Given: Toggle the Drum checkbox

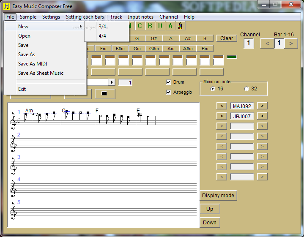Looking at the screenshot, I should [168, 82].
